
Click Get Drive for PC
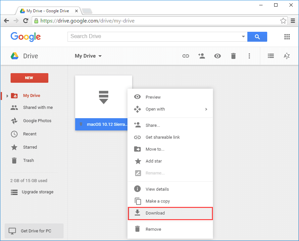(34, 231)
